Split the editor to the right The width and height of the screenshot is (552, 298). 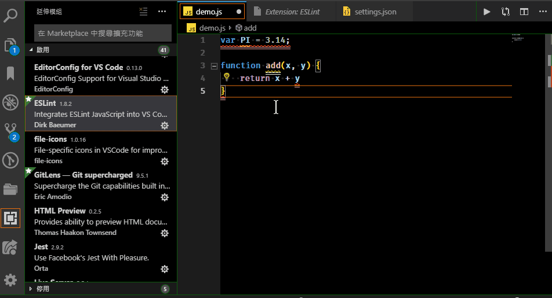click(524, 12)
